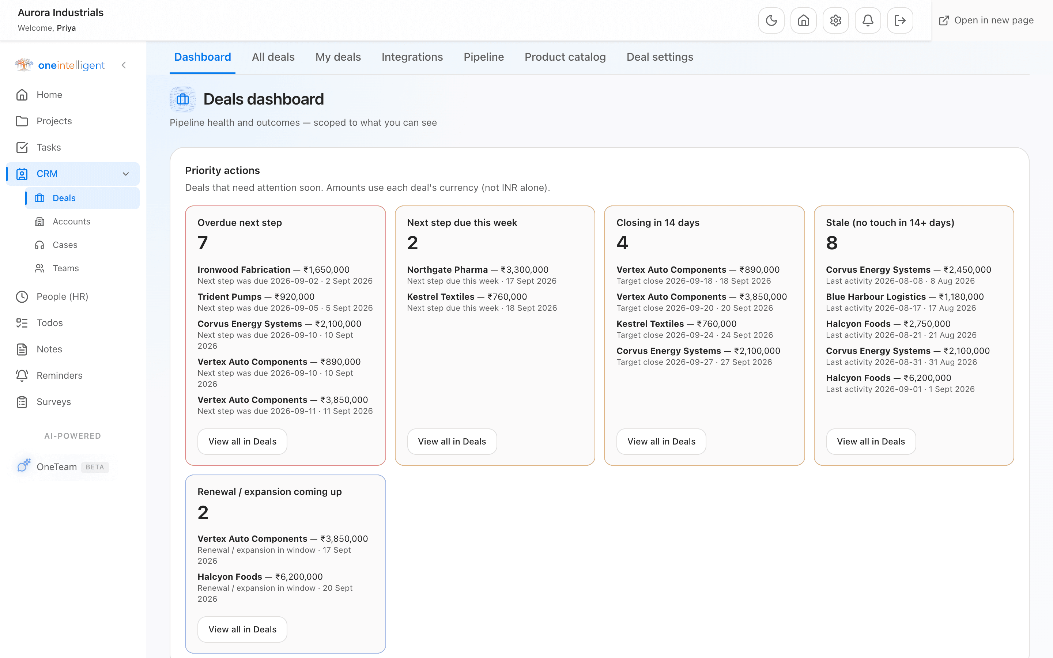Viewport: 1053px width, 658px height.
Task: Open Reminders in sidebar
Action: click(x=73, y=375)
